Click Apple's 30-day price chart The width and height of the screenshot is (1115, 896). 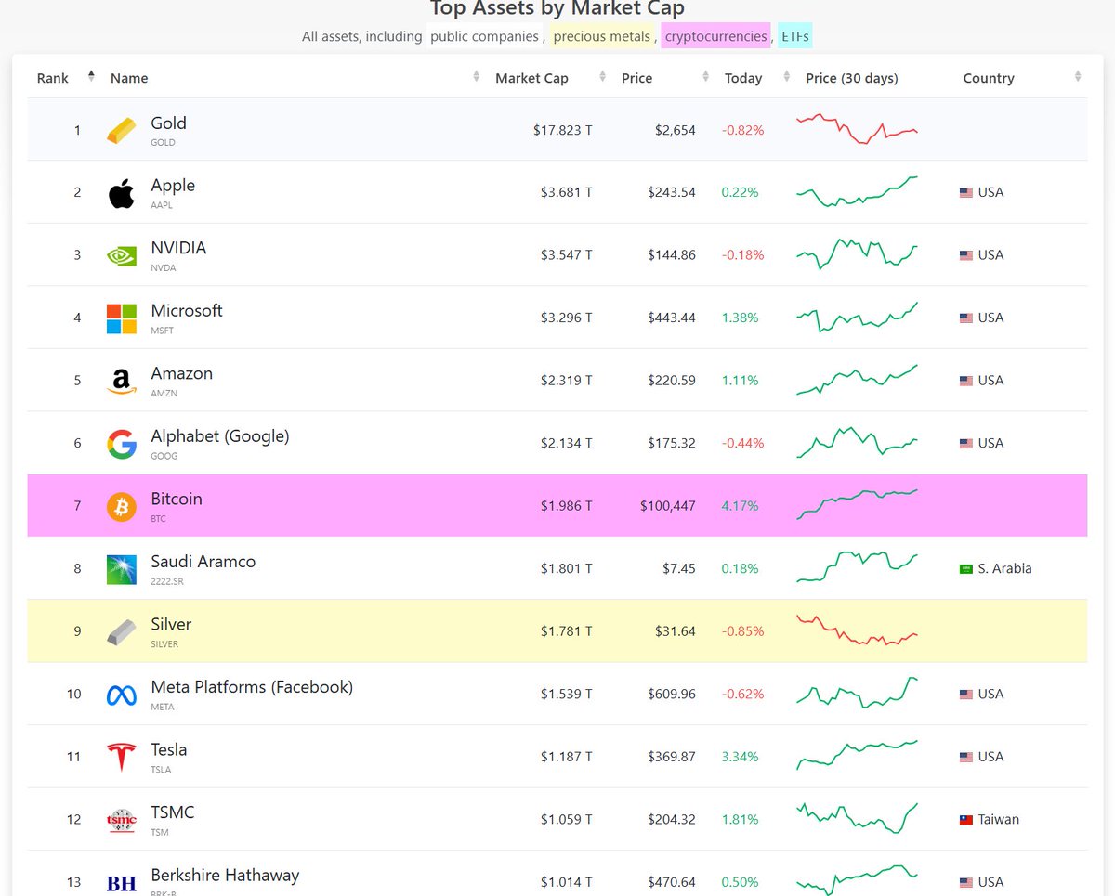tap(857, 192)
